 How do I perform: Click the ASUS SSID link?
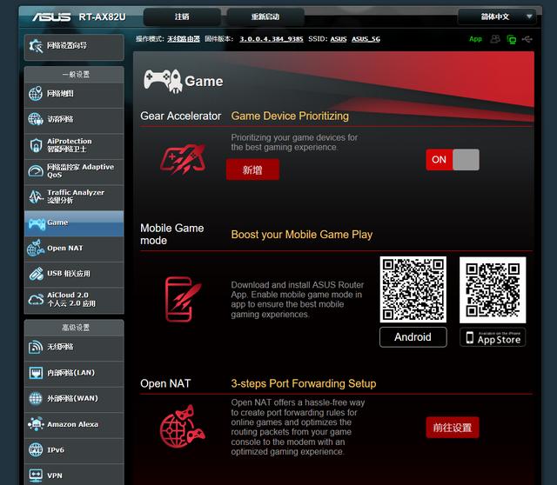pos(339,39)
